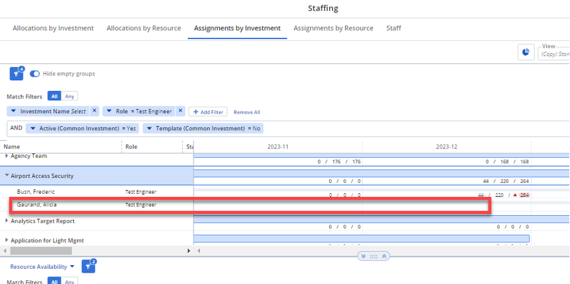Viewport: 570px width, 284px height.
Task: Switch to Assignments by Resource tab
Action: [x=334, y=28]
